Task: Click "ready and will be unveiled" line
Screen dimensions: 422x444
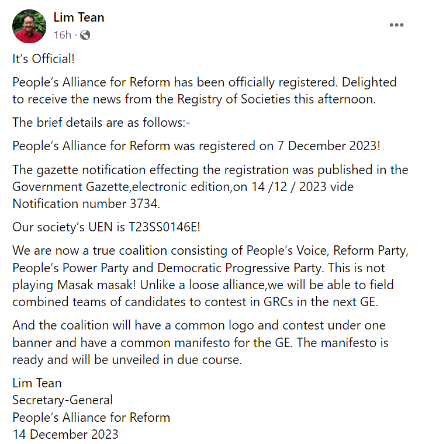Action: [126, 359]
